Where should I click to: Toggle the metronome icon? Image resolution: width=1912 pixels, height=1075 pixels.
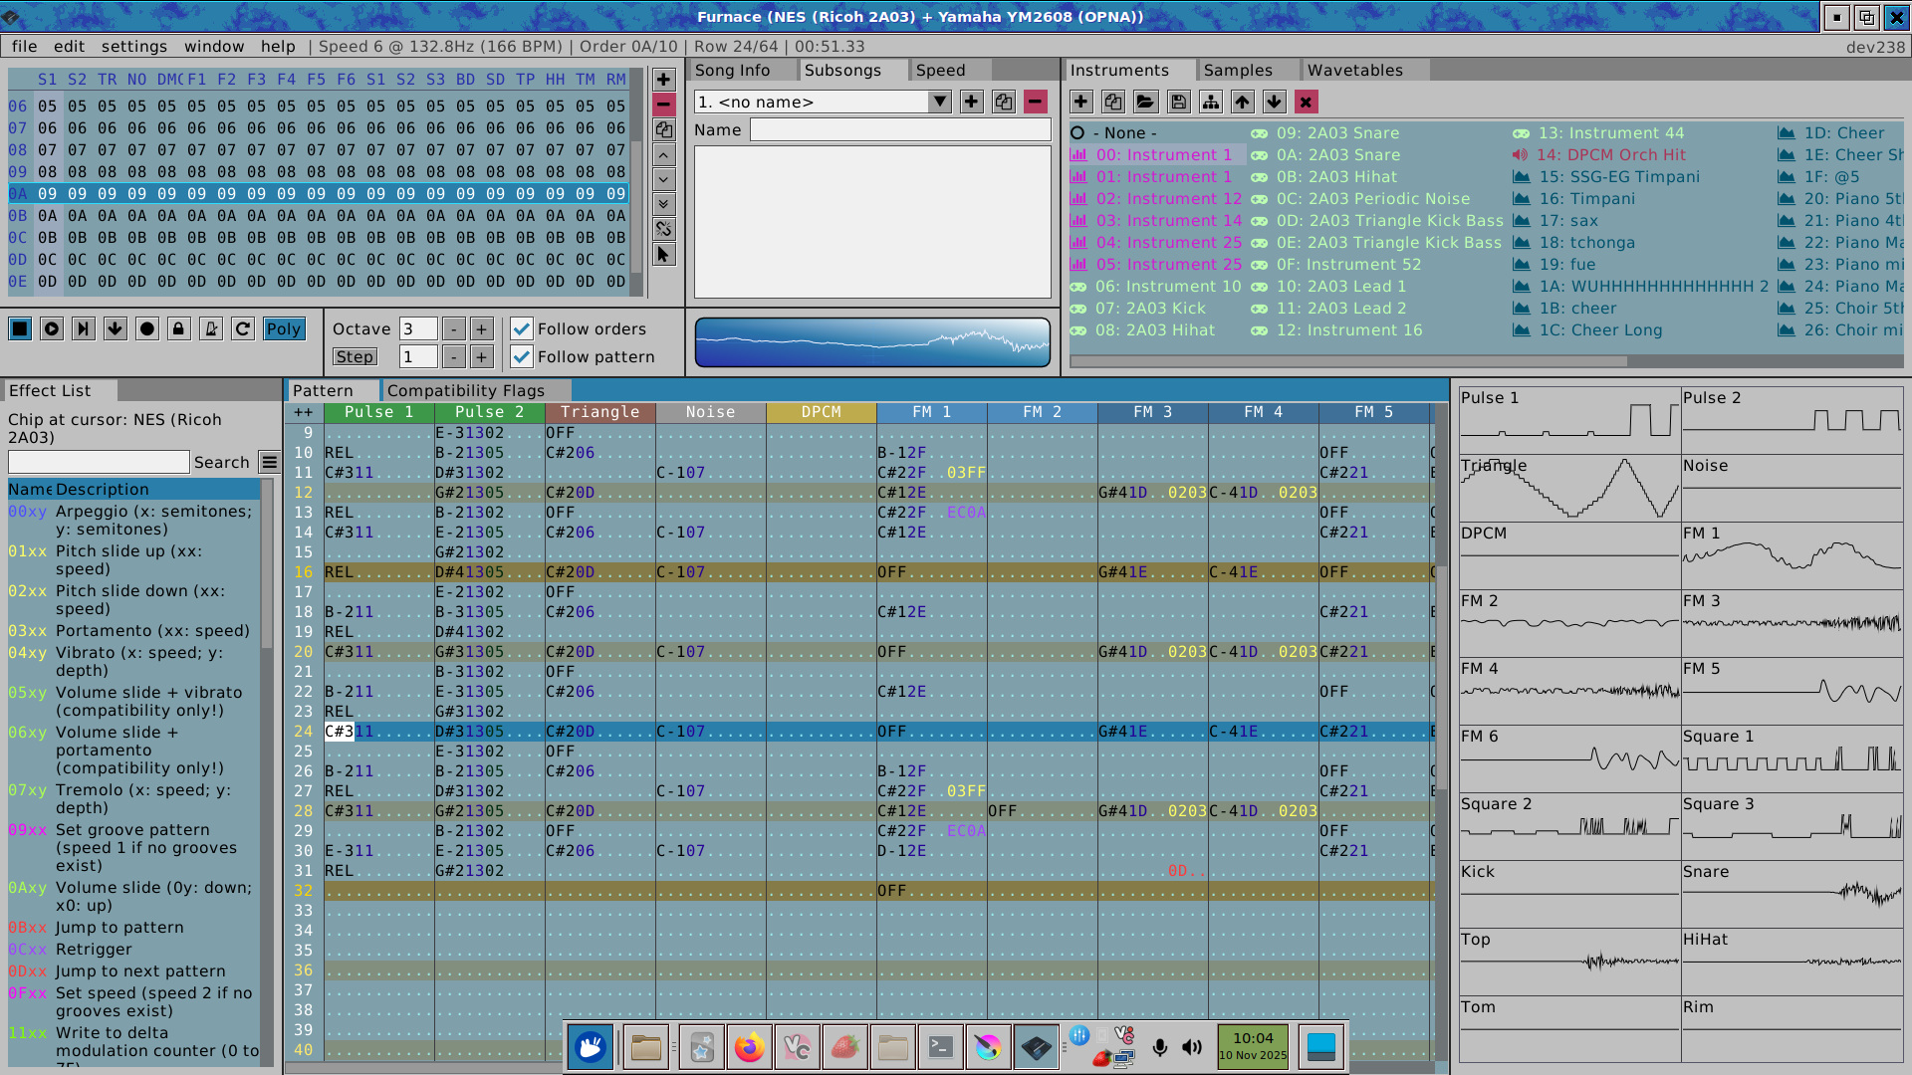click(x=211, y=329)
